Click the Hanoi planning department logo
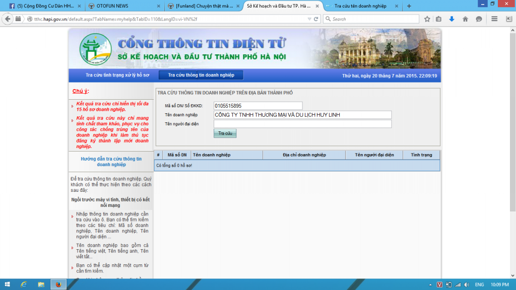The height and width of the screenshot is (290, 516). (x=95, y=49)
